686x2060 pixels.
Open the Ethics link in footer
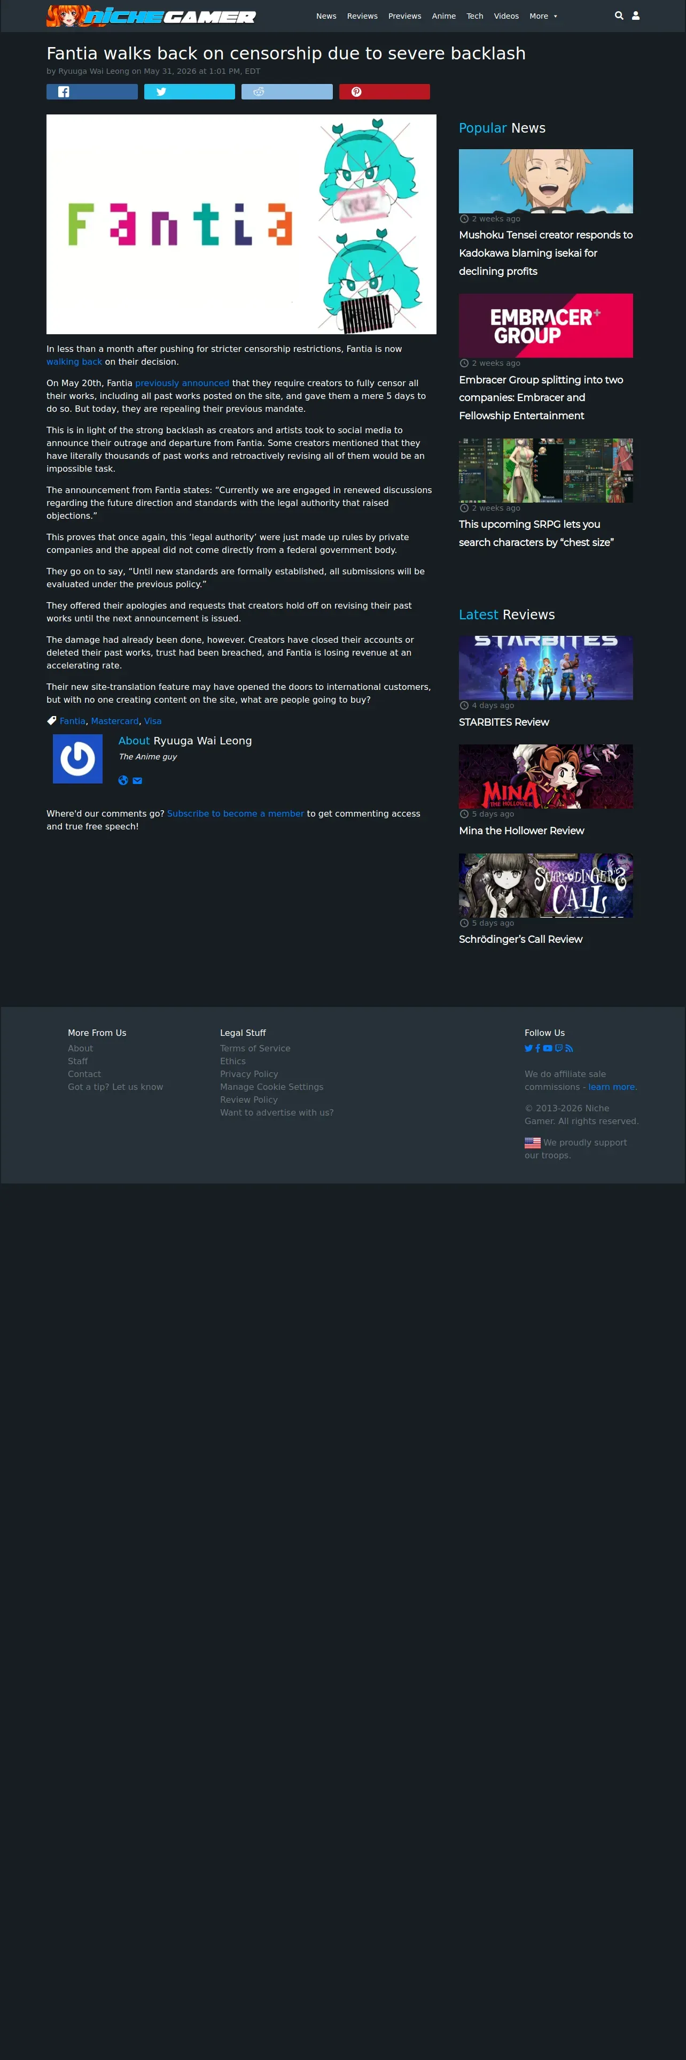[x=233, y=1061]
